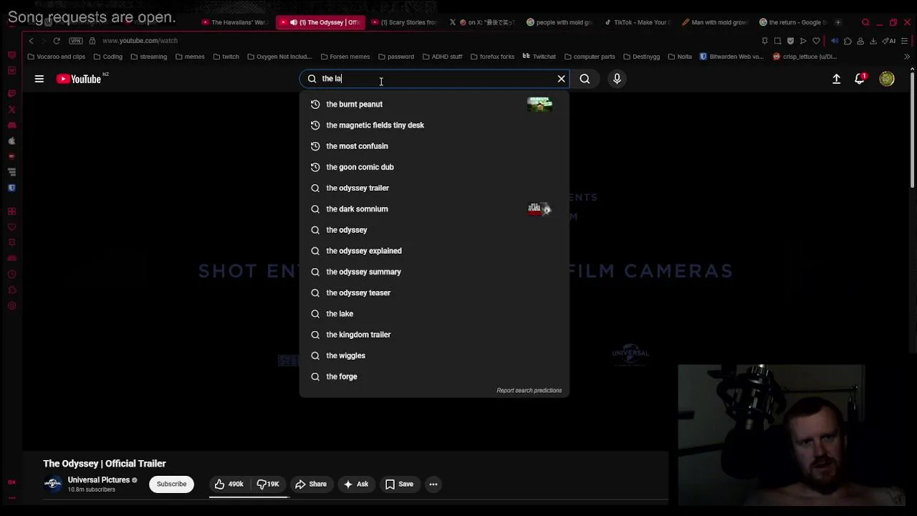Open the YouTube upload/create button
This screenshot has height=516, width=917.
836,79
